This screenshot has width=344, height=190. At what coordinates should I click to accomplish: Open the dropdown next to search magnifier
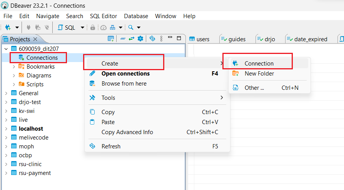click(139, 27)
